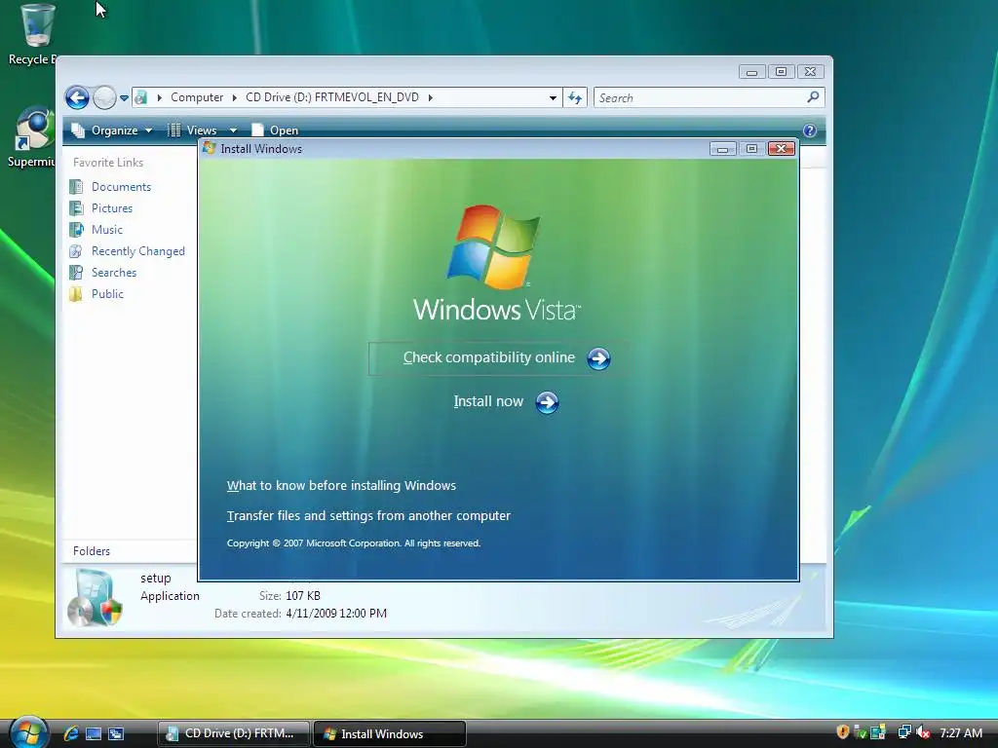Expand arrow after Computer breadcrumb
The height and width of the screenshot is (748, 998).
(x=234, y=97)
